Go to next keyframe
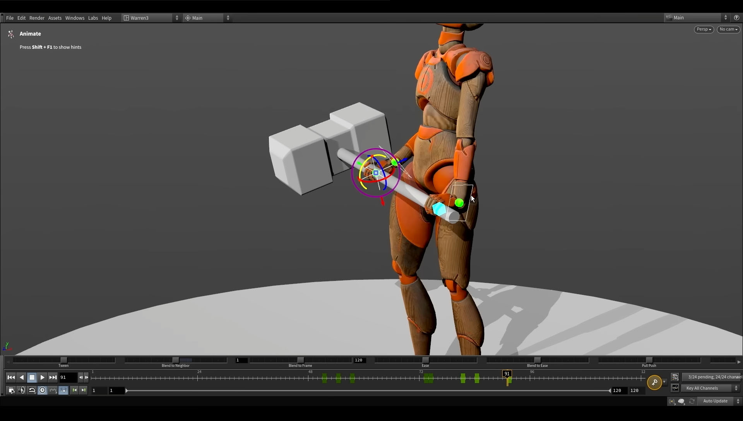 click(x=84, y=390)
